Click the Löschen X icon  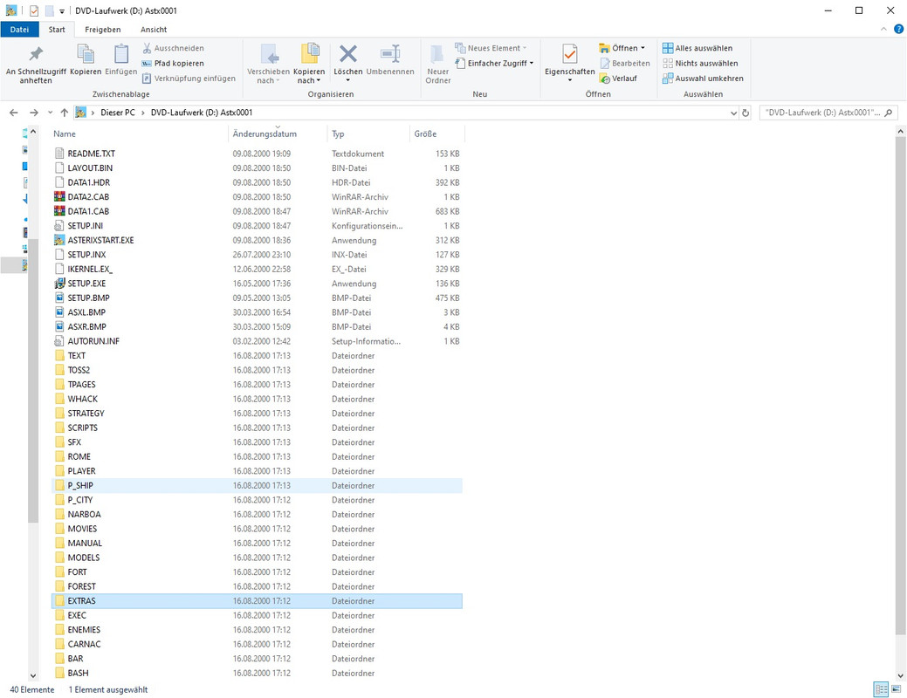(x=348, y=54)
